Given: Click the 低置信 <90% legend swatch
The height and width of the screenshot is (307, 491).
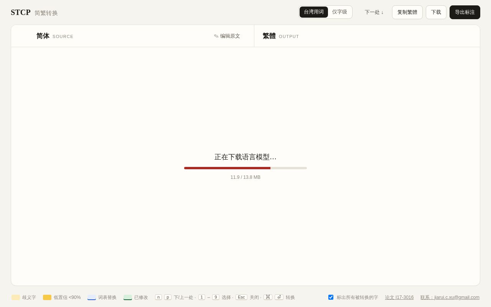Looking at the screenshot, I should [x=47, y=297].
